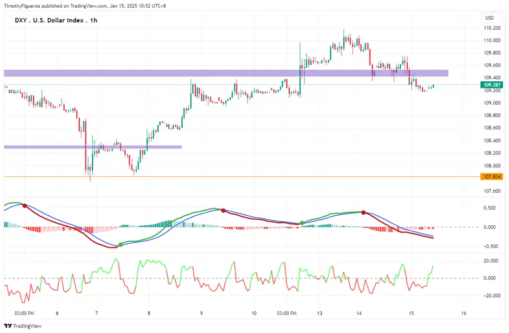
Task: Click date 6 on the time axis
Action: click(57, 313)
